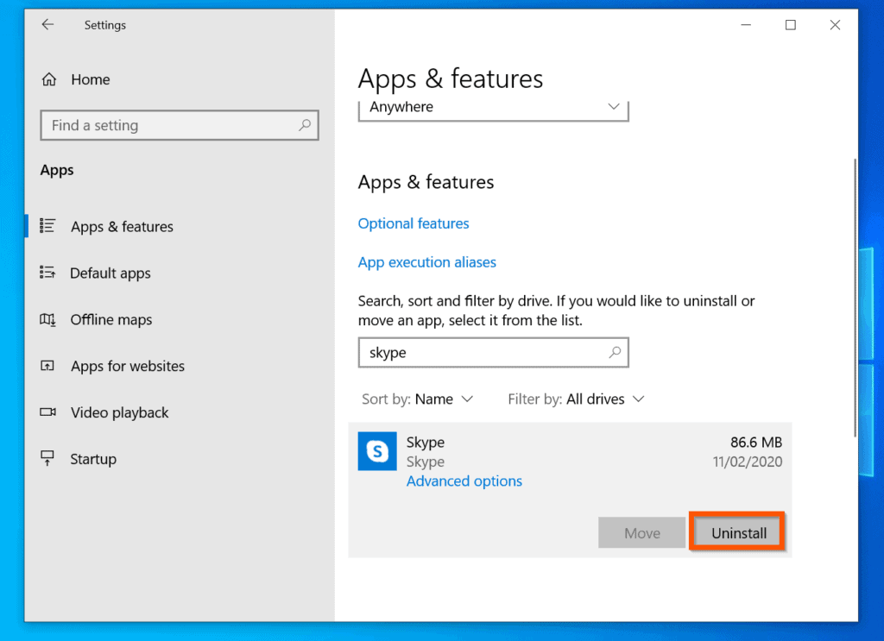Click the 86.6 MB size value
The width and height of the screenshot is (884, 641).
(x=756, y=443)
